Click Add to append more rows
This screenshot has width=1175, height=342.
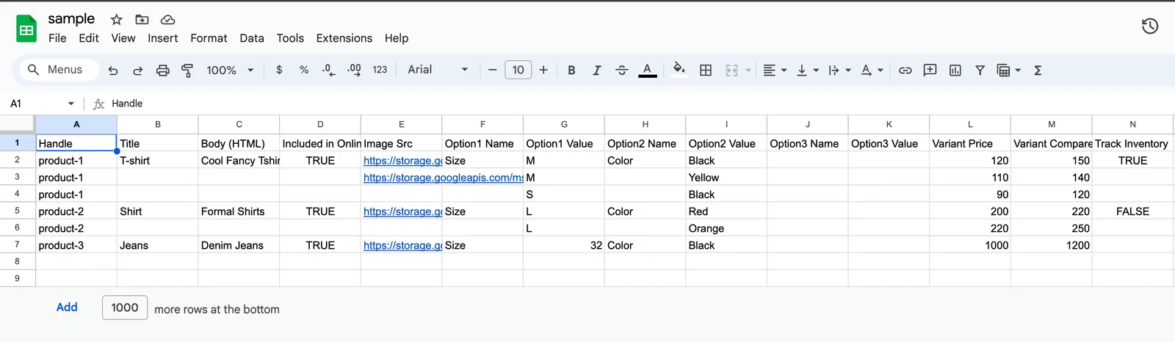(67, 308)
